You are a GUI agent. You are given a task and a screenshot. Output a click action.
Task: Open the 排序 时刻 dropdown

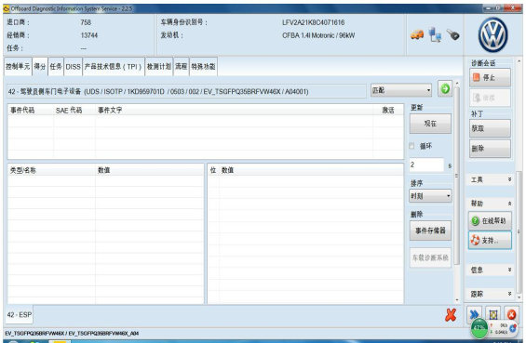(x=430, y=196)
